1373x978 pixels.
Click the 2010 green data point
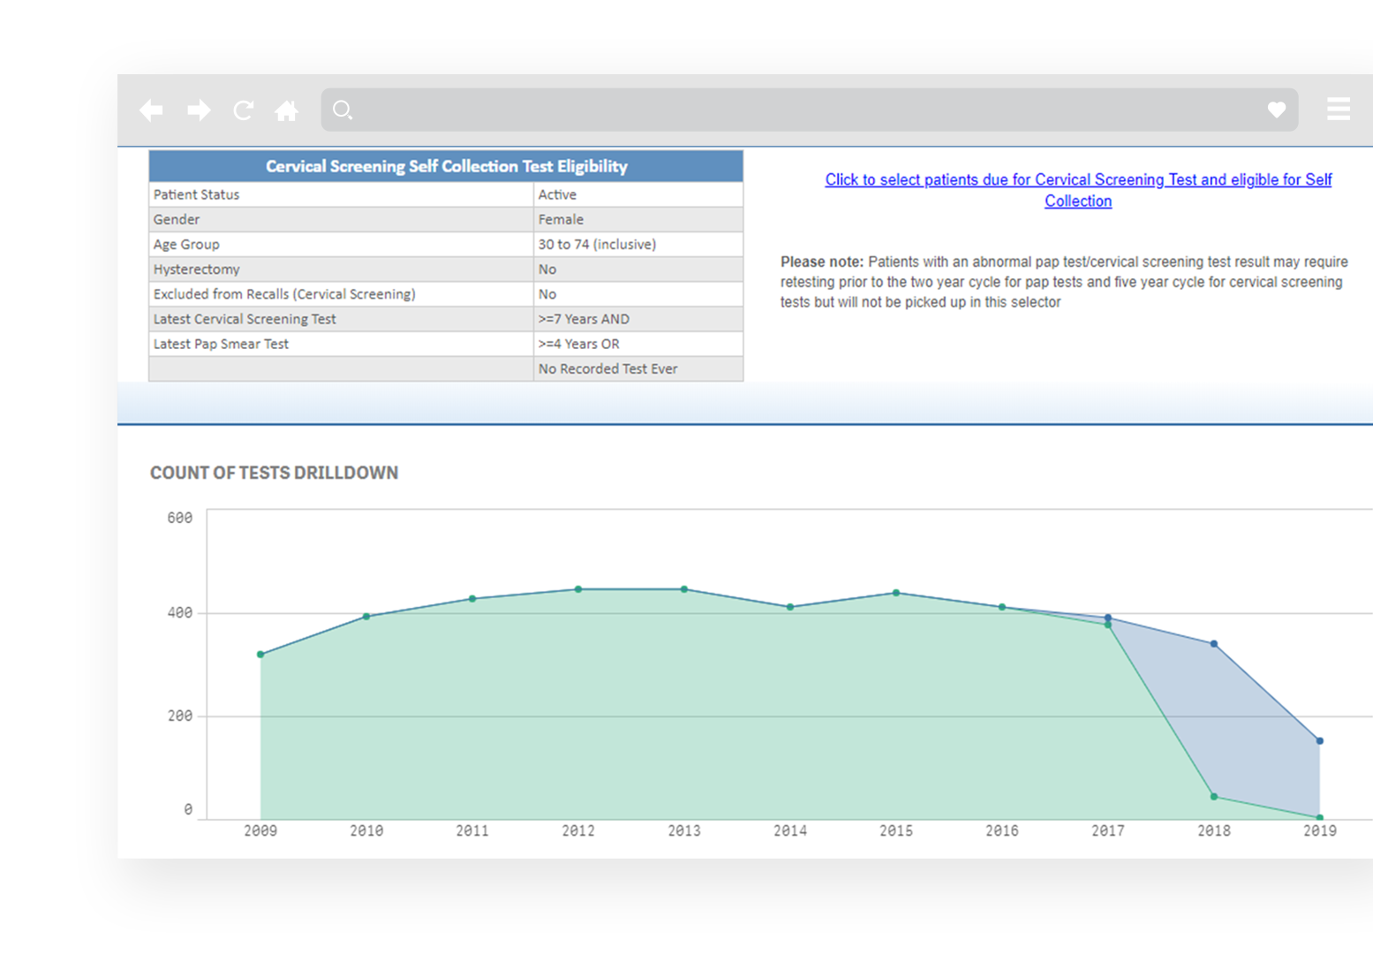point(366,617)
